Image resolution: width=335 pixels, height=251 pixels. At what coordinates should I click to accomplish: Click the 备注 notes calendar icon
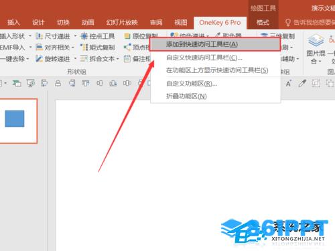click(127, 59)
